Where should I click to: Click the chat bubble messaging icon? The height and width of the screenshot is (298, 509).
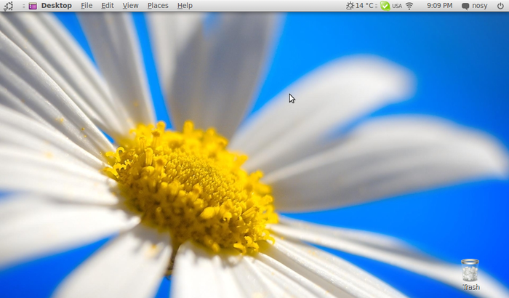coord(465,6)
